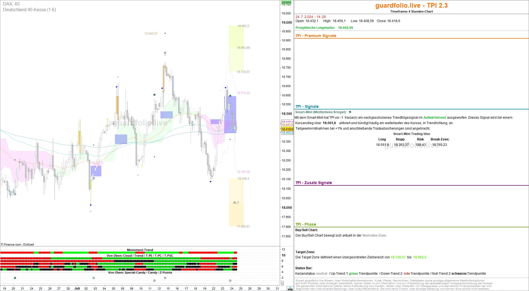Click the Open: 18.432,1 value
Image resolution: width=529 pixels, height=291 pixels.
307,21
